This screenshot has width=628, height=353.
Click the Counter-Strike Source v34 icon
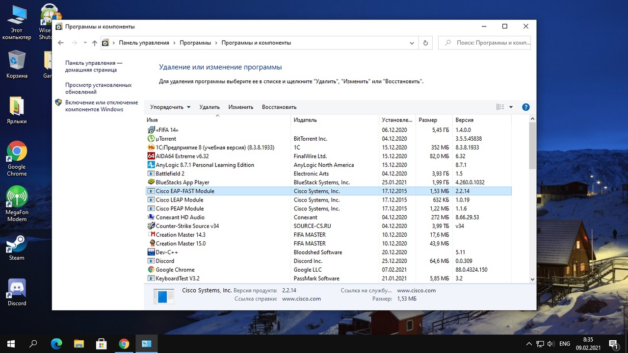pos(151,226)
